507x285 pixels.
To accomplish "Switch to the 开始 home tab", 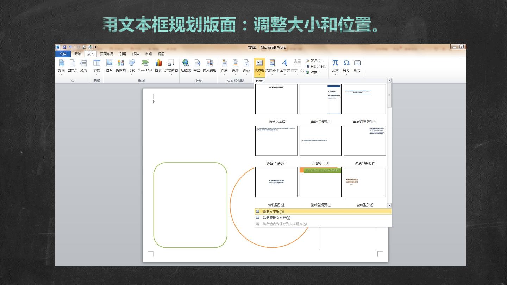I will pyautogui.click(x=77, y=54).
